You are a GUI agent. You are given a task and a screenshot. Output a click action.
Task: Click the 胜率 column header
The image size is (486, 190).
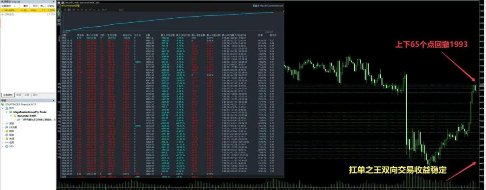[x=260, y=35]
